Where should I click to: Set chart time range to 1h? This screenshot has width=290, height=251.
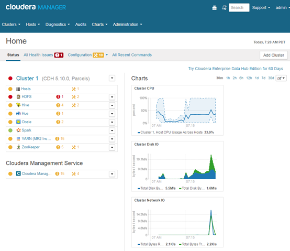pyautogui.click(x=228, y=78)
